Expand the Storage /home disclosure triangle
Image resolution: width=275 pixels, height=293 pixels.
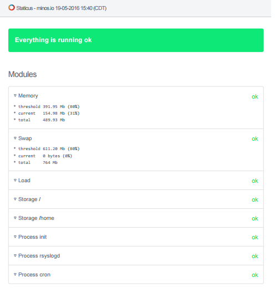coord(15,218)
